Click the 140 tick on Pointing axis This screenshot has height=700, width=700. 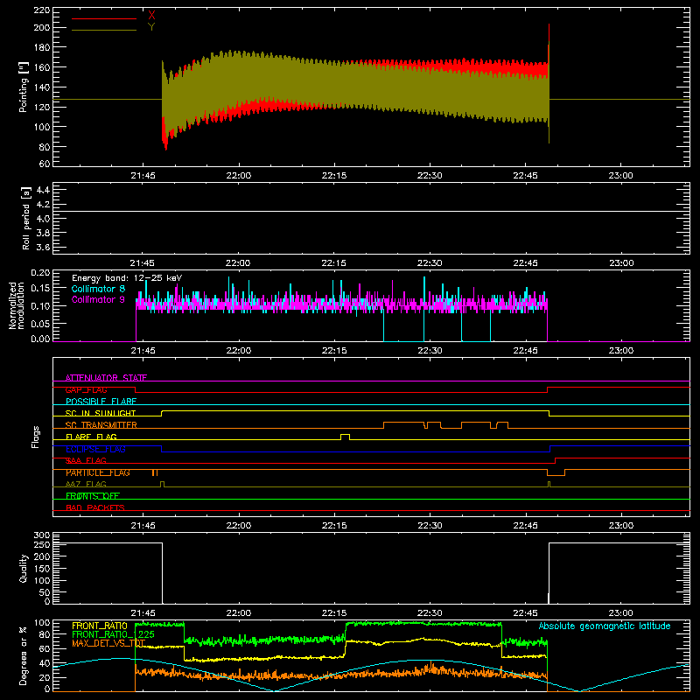[x=41, y=87]
